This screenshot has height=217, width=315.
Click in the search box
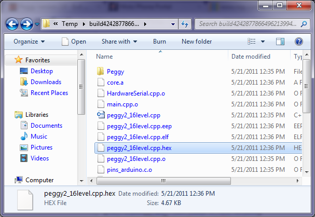tap(249, 24)
